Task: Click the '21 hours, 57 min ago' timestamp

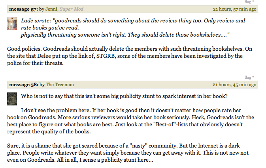Action: coord(235,9)
